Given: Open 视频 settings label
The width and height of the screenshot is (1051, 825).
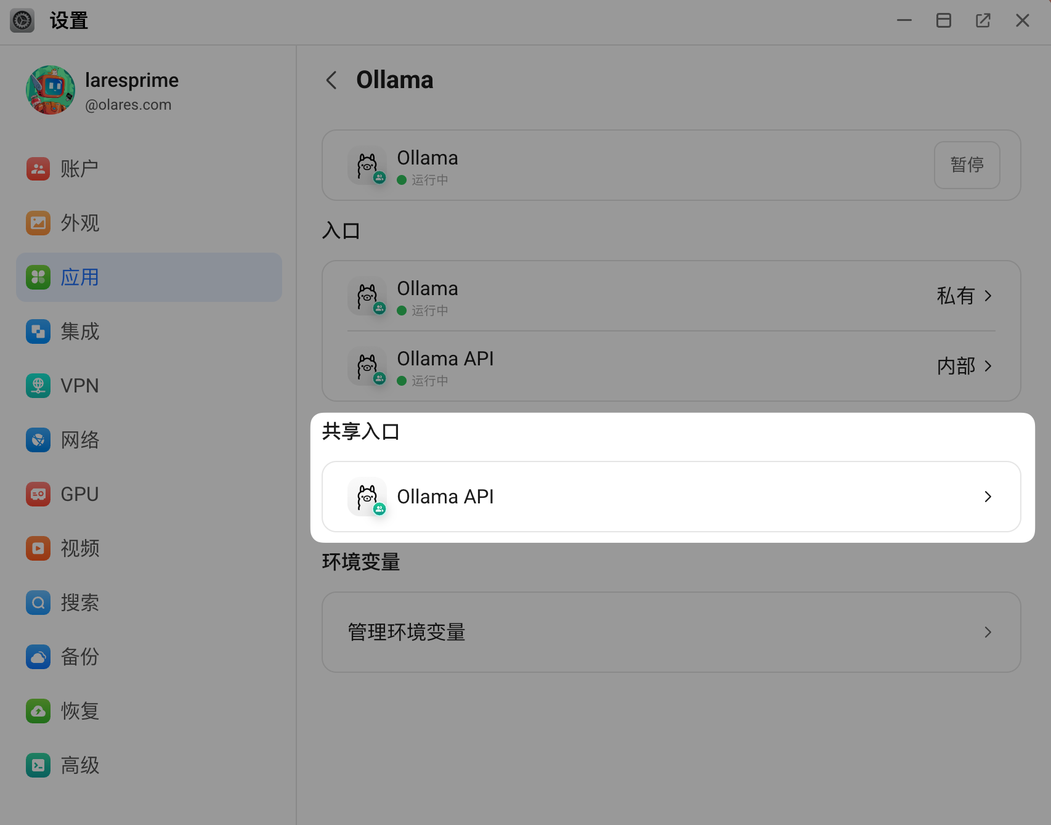Looking at the screenshot, I should (x=79, y=548).
